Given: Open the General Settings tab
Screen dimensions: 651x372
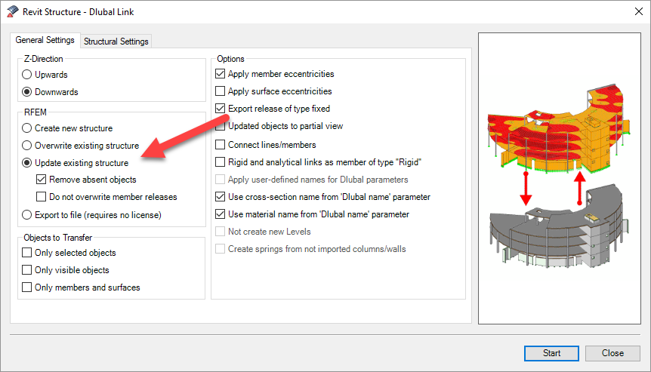Looking at the screenshot, I should pos(45,40).
